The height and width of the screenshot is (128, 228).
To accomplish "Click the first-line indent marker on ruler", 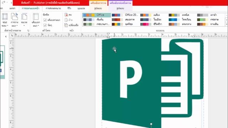I will click(x=108, y=34).
